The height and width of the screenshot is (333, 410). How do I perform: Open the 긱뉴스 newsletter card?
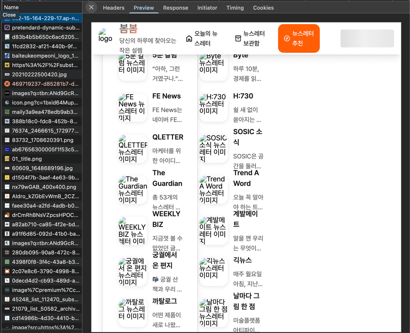pos(232,272)
